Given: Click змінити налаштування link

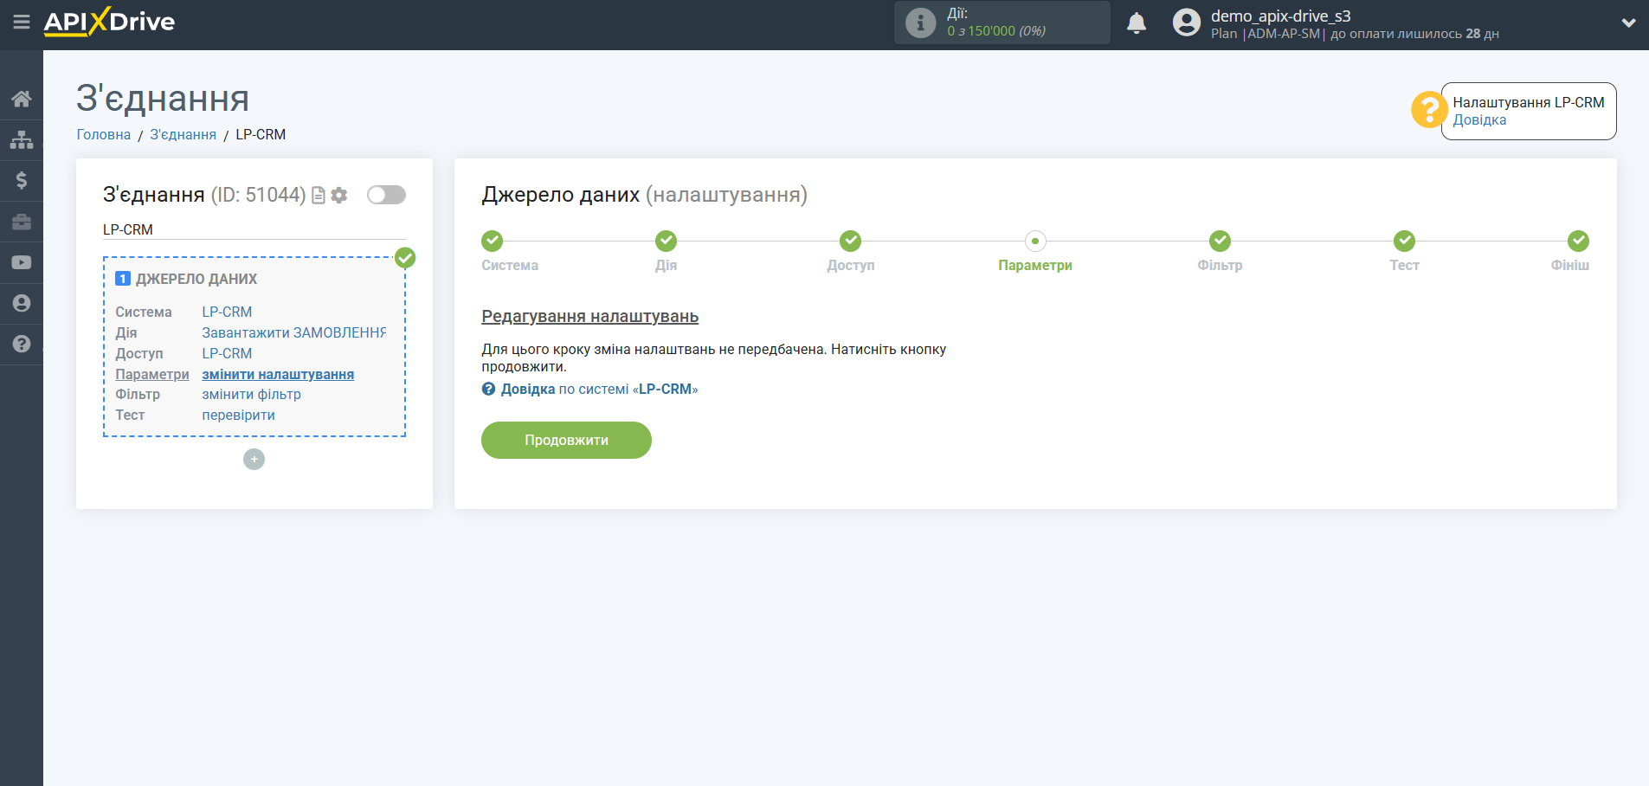Looking at the screenshot, I should 278,374.
